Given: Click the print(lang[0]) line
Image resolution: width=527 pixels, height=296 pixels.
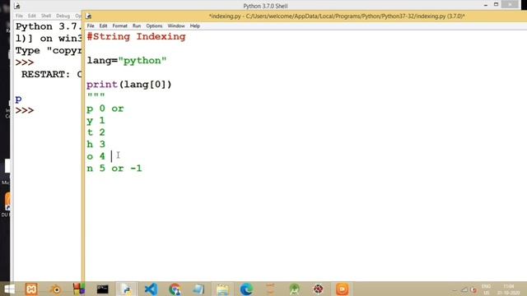Looking at the screenshot, I should (129, 84).
